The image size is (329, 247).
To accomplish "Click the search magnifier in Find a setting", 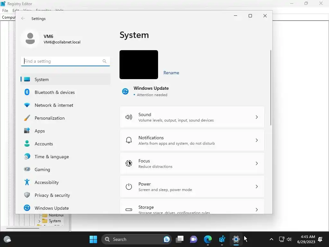I will point(104,61).
